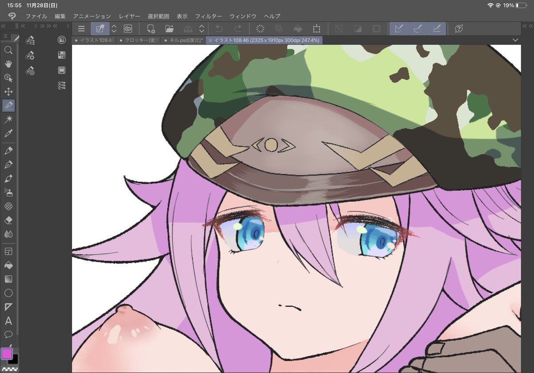534x373 pixels.
Task: Click Show Selection Border icon
Action: pyautogui.click(x=376, y=29)
